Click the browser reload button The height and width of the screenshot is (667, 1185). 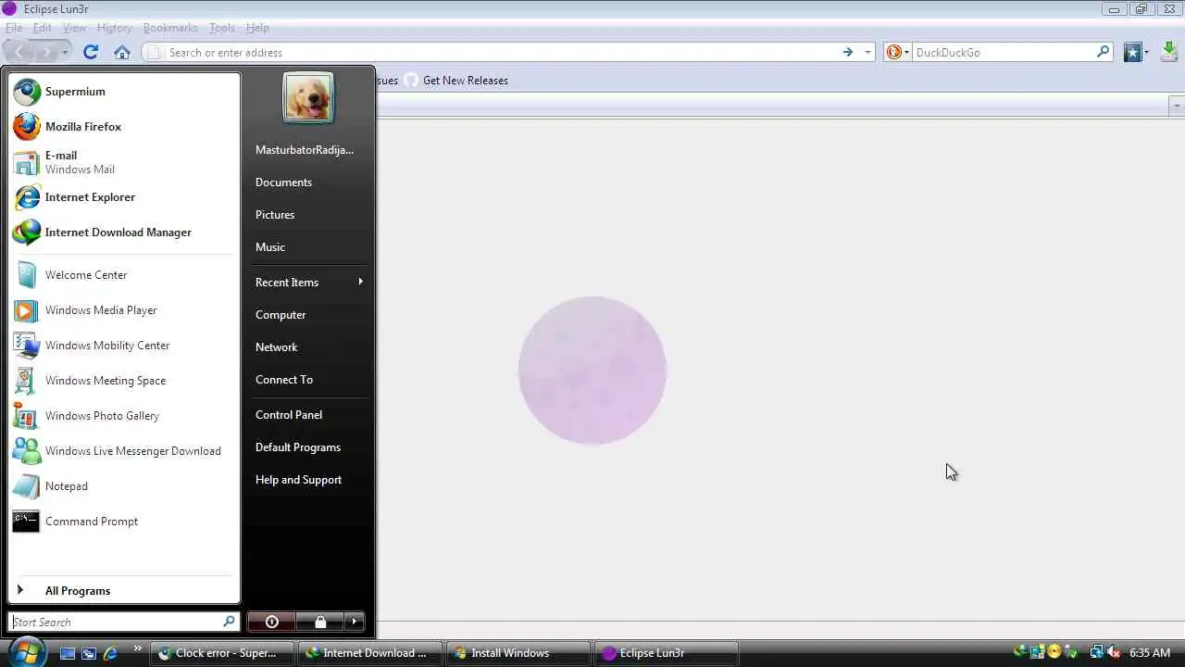(x=91, y=52)
